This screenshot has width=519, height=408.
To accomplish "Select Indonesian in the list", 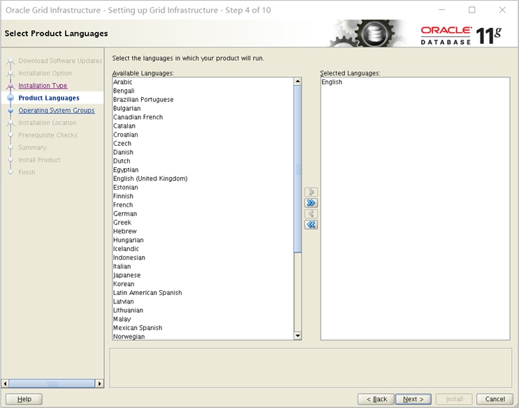I will (x=203, y=257).
